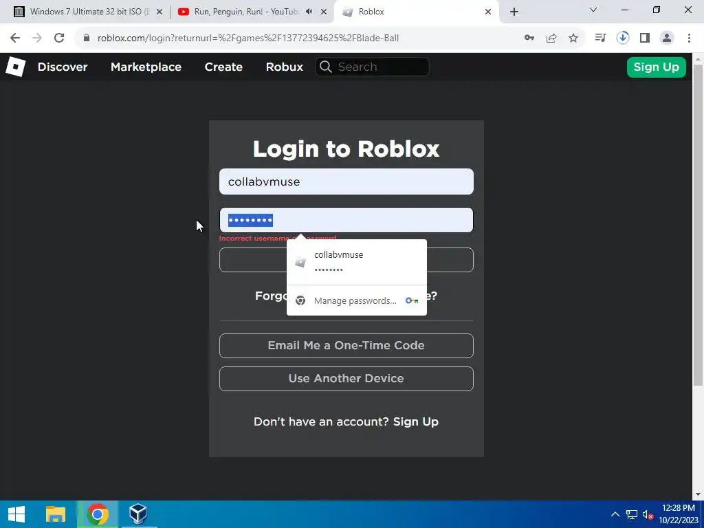Open the Robux page
The width and height of the screenshot is (704, 528).
[284, 67]
